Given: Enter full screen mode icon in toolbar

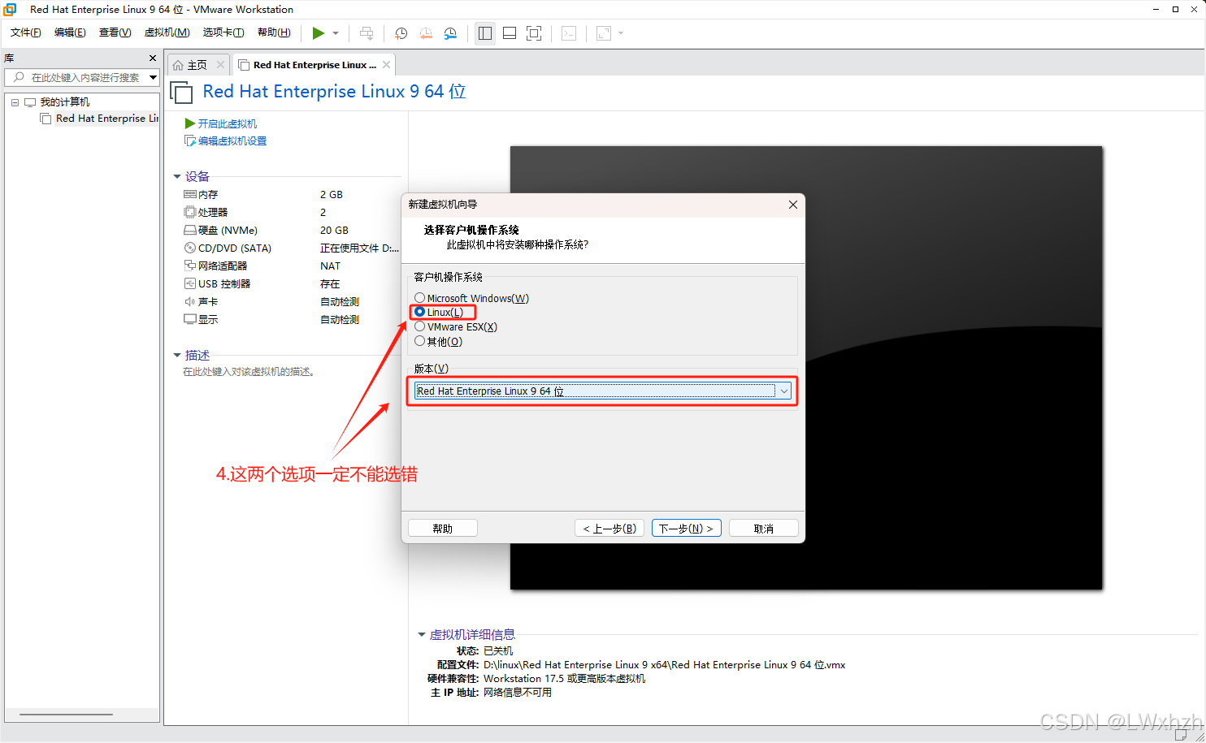Looking at the screenshot, I should coord(534,33).
